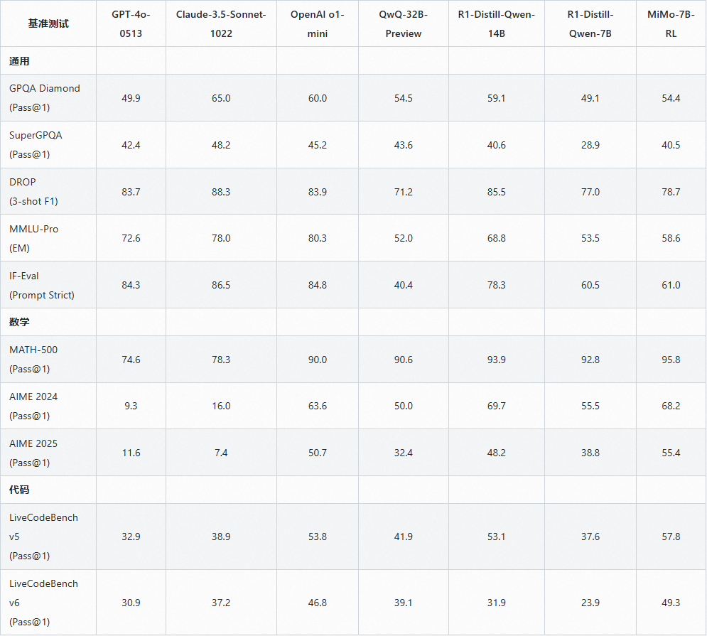707x636 pixels.
Task: Select the SuperGPQA benchmark row label
Action: [x=36, y=145]
